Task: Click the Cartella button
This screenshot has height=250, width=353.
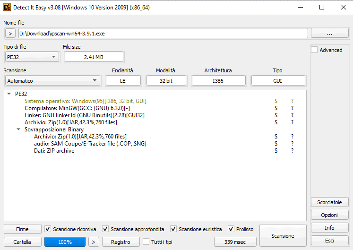Action: tap(23, 242)
